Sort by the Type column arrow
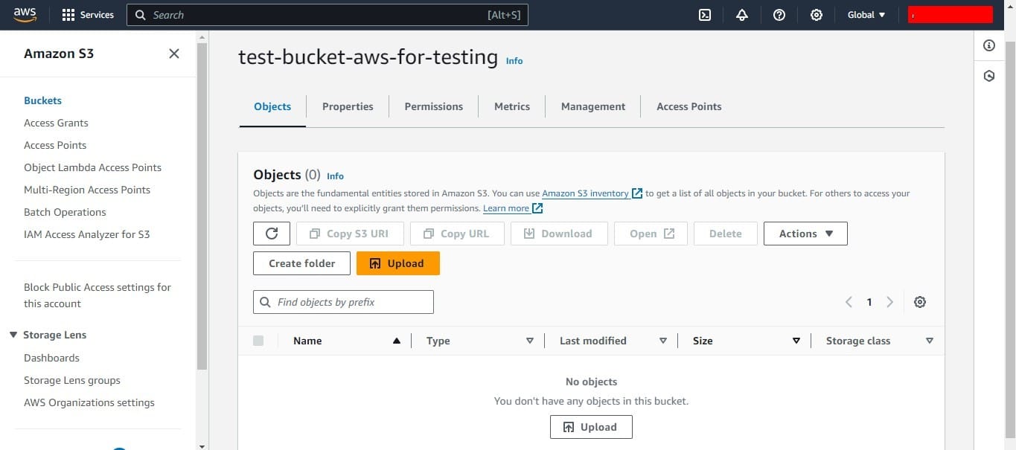The width and height of the screenshot is (1016, 450). pos(530,341)
